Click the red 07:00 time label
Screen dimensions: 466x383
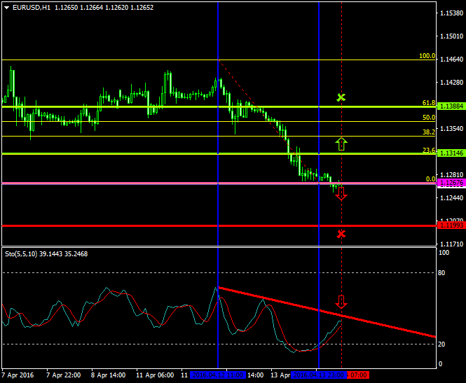coord(358,375)
